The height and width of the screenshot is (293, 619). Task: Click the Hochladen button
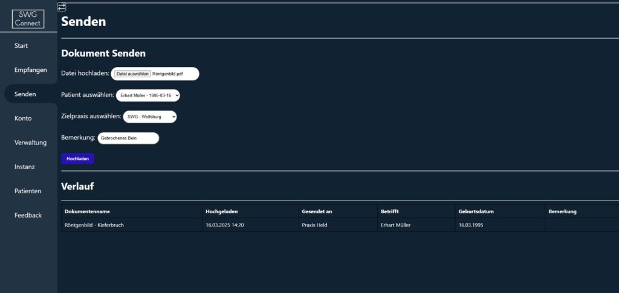[78, 158]
